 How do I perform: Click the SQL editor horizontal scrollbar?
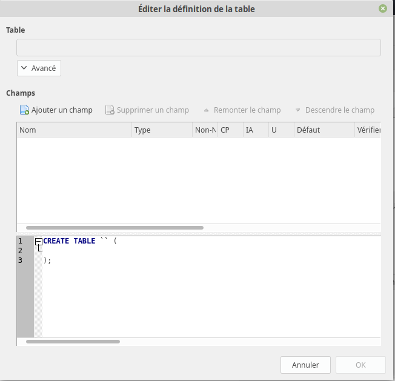coord(73,342)
